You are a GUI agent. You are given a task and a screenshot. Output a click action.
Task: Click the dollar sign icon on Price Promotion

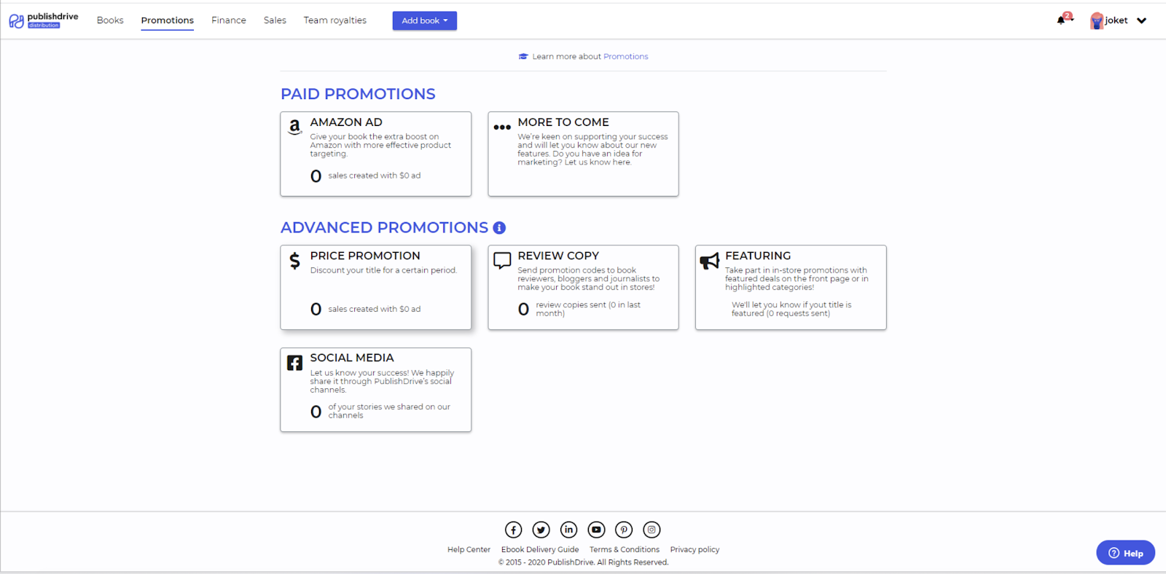point(294,261)
